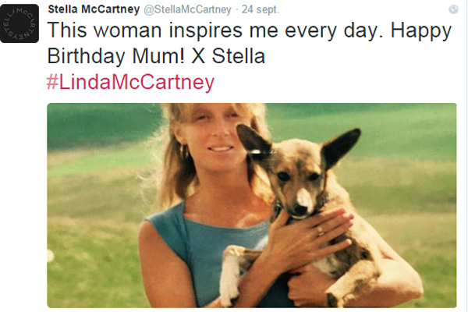Open the tweet's "24 sept." timestamp
The height and width of the screenshot is (312, 468).
(x=261, y=9)
